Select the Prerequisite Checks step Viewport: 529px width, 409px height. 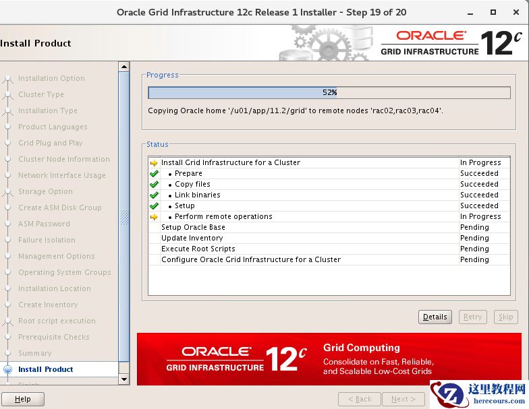coord(54,337)
